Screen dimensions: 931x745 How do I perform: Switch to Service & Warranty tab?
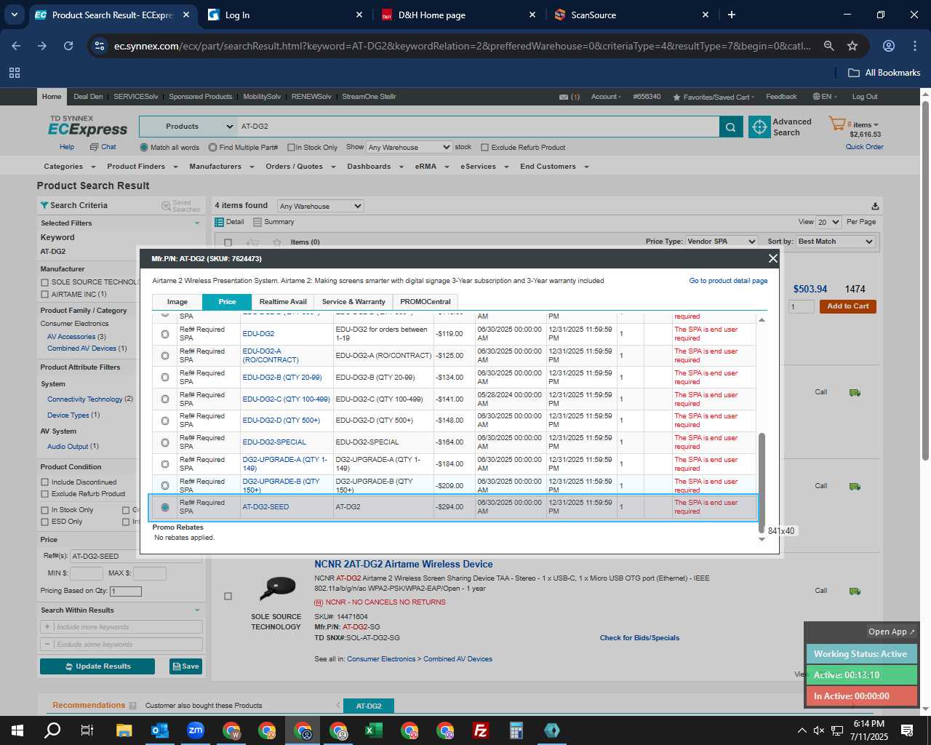coord(353,302)
